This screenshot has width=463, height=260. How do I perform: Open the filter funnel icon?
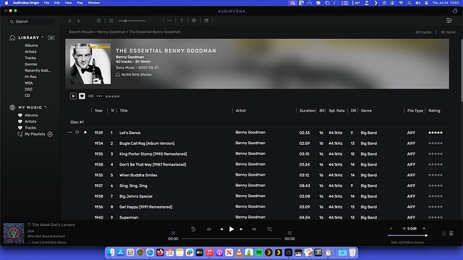[x=182, y=20]
